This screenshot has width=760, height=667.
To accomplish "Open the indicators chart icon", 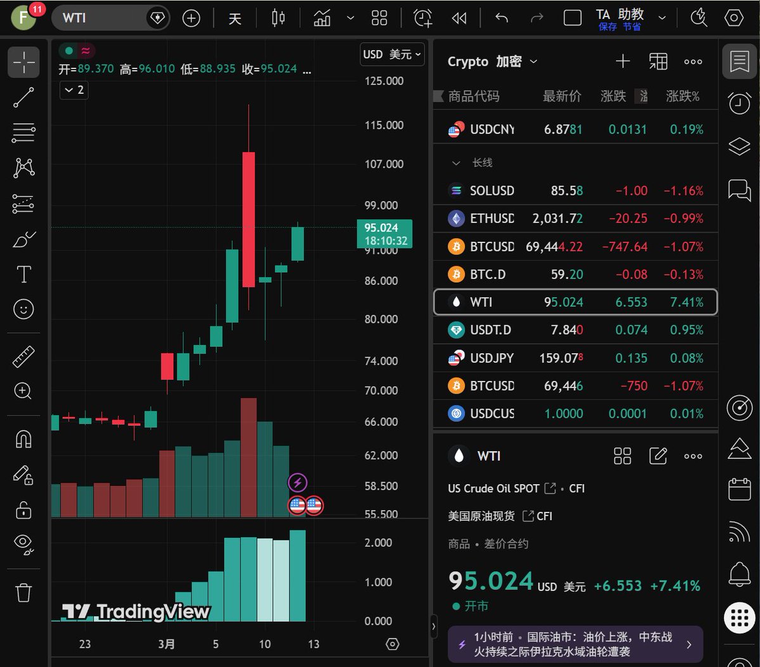I will point(322,18).
